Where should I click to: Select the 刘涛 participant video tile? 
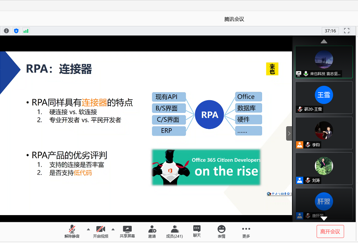coord(324,168)
